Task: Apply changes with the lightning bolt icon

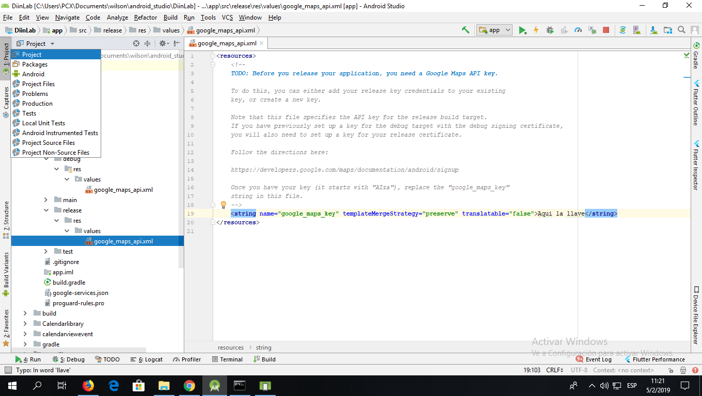Action: [536, 30]
